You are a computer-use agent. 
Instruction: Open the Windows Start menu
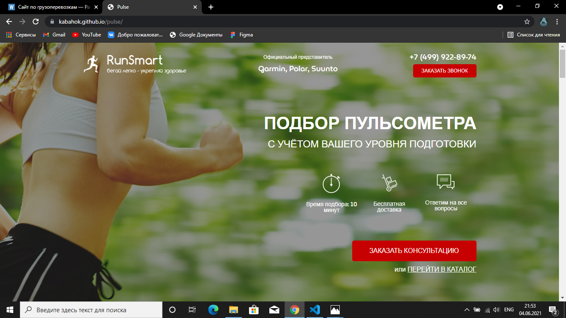(x=10, y=310)
